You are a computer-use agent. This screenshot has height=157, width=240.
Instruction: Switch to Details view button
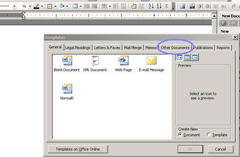coord(195,58)
